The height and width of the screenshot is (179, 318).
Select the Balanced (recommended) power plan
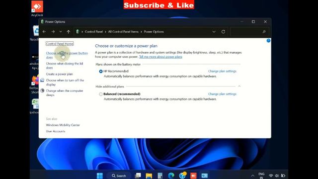(101, 94)
